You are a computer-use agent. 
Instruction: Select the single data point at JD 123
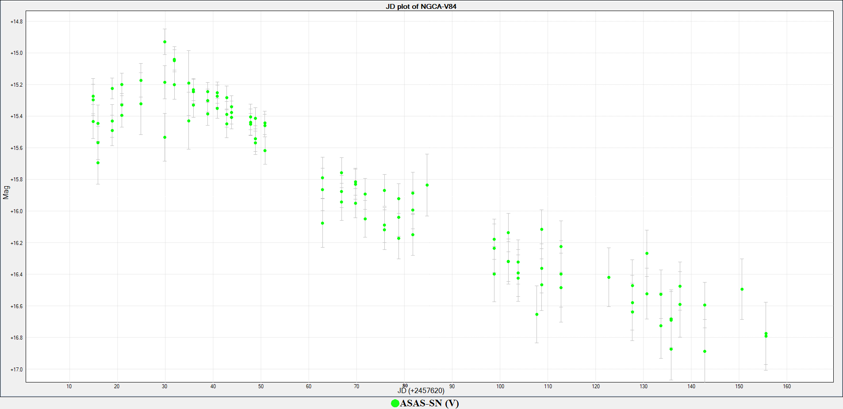click(x=609, y=278)
